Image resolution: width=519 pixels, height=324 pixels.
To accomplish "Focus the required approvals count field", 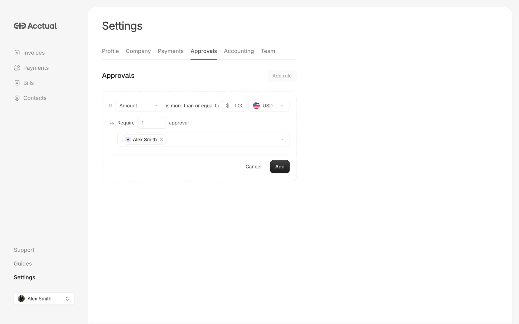I will point(152,123).
